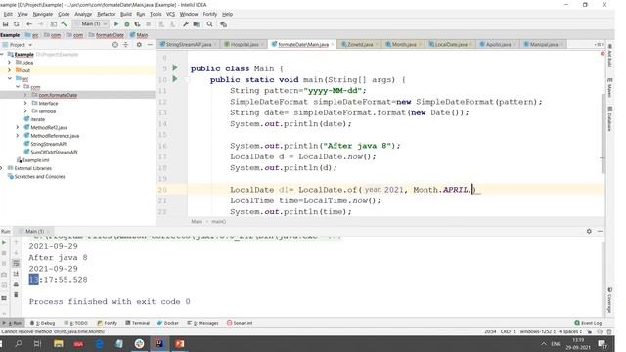Open the Navigate menu
Image resolution: width=626 pixels, height=352 pixels.
pos(42,14)
